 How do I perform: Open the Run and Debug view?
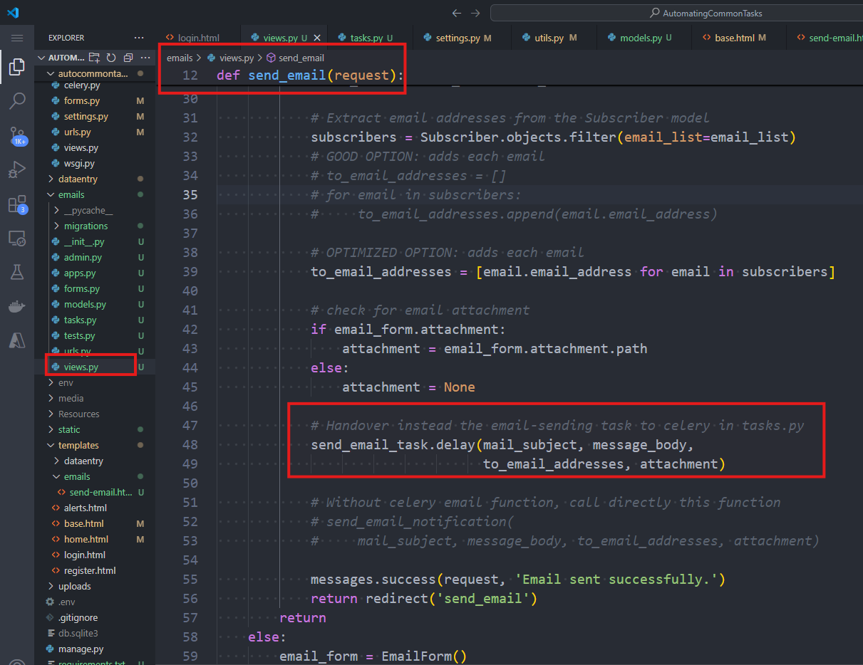[x=17, y=170]
